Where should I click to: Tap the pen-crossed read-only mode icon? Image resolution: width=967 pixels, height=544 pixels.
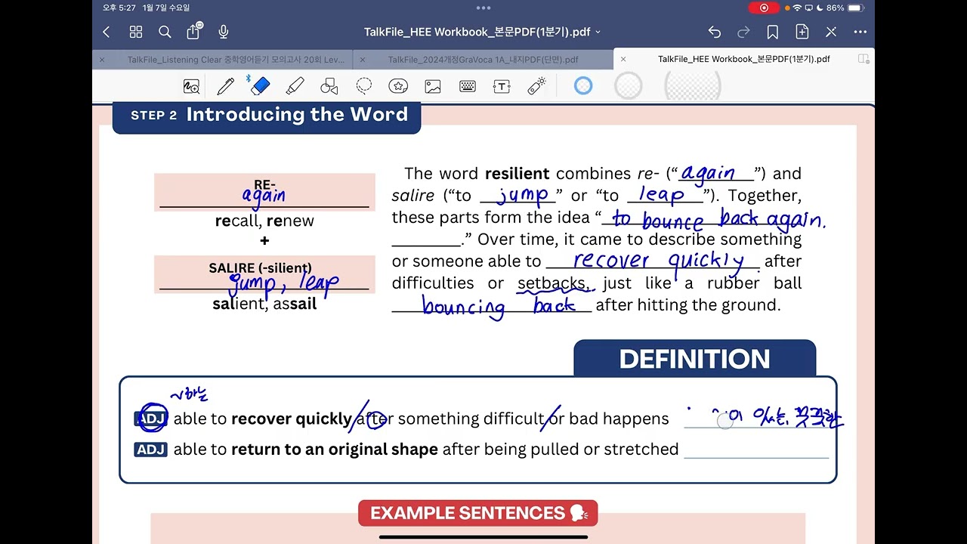click(x=831, y=32)
